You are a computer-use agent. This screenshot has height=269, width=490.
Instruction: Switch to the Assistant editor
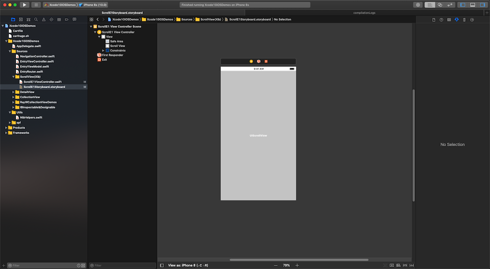[x=440, y=5]
